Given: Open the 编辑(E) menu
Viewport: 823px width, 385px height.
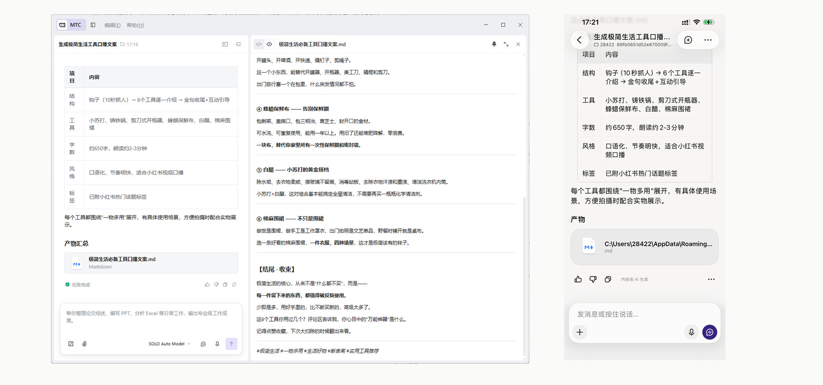Looking at the screenshot, I should click(112, 25).
